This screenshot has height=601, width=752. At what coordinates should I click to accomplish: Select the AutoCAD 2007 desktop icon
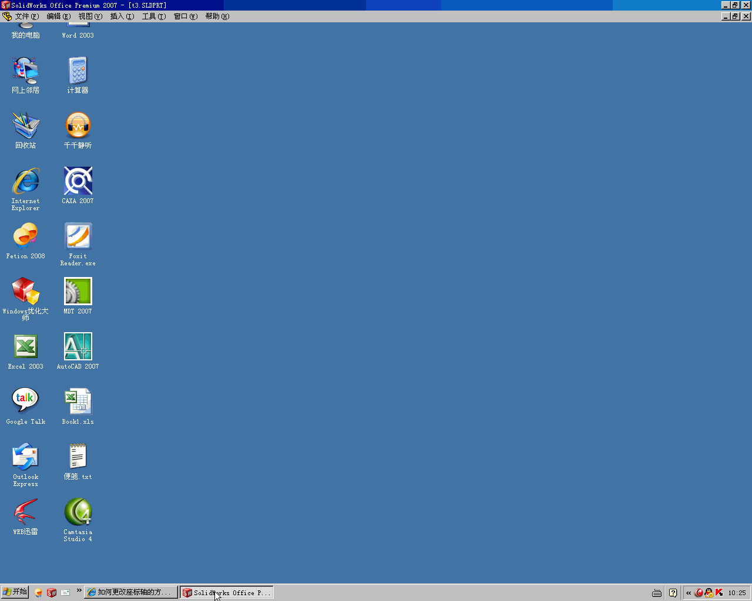click(78, 351)
